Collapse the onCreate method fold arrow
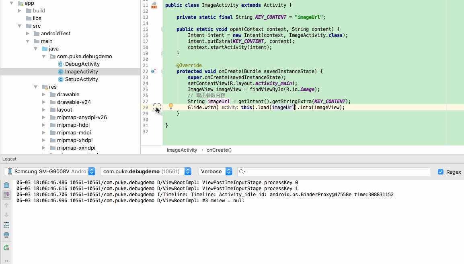The width and height of the screenshot is (464, 264). pyautogui.click(x=163, y=71)
